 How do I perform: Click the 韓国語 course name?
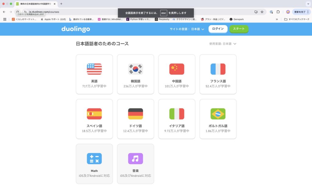[x=135, y=81]
